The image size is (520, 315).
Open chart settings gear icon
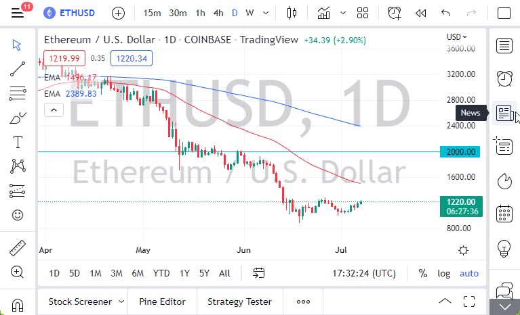(x=463, y=250)
